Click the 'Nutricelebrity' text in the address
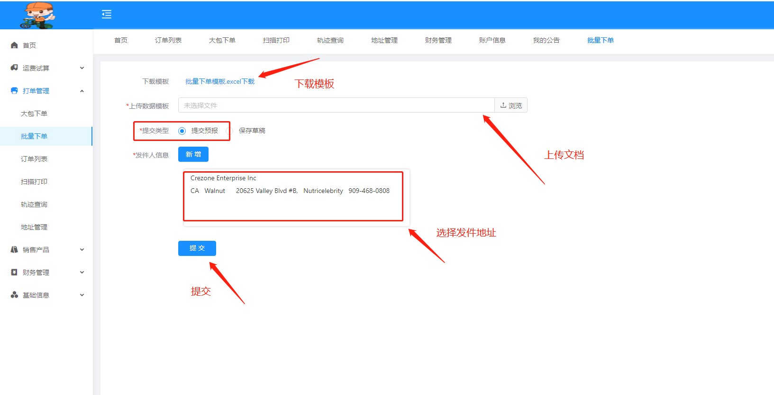Viewport: 774px width, 395px height. tap(323, 191)
